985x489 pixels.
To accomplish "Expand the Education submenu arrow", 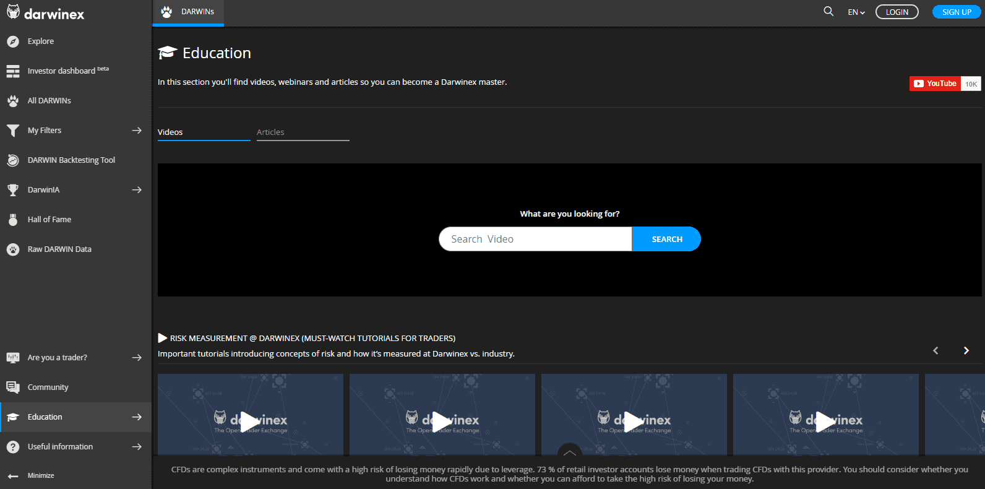I will coord(137,417).
